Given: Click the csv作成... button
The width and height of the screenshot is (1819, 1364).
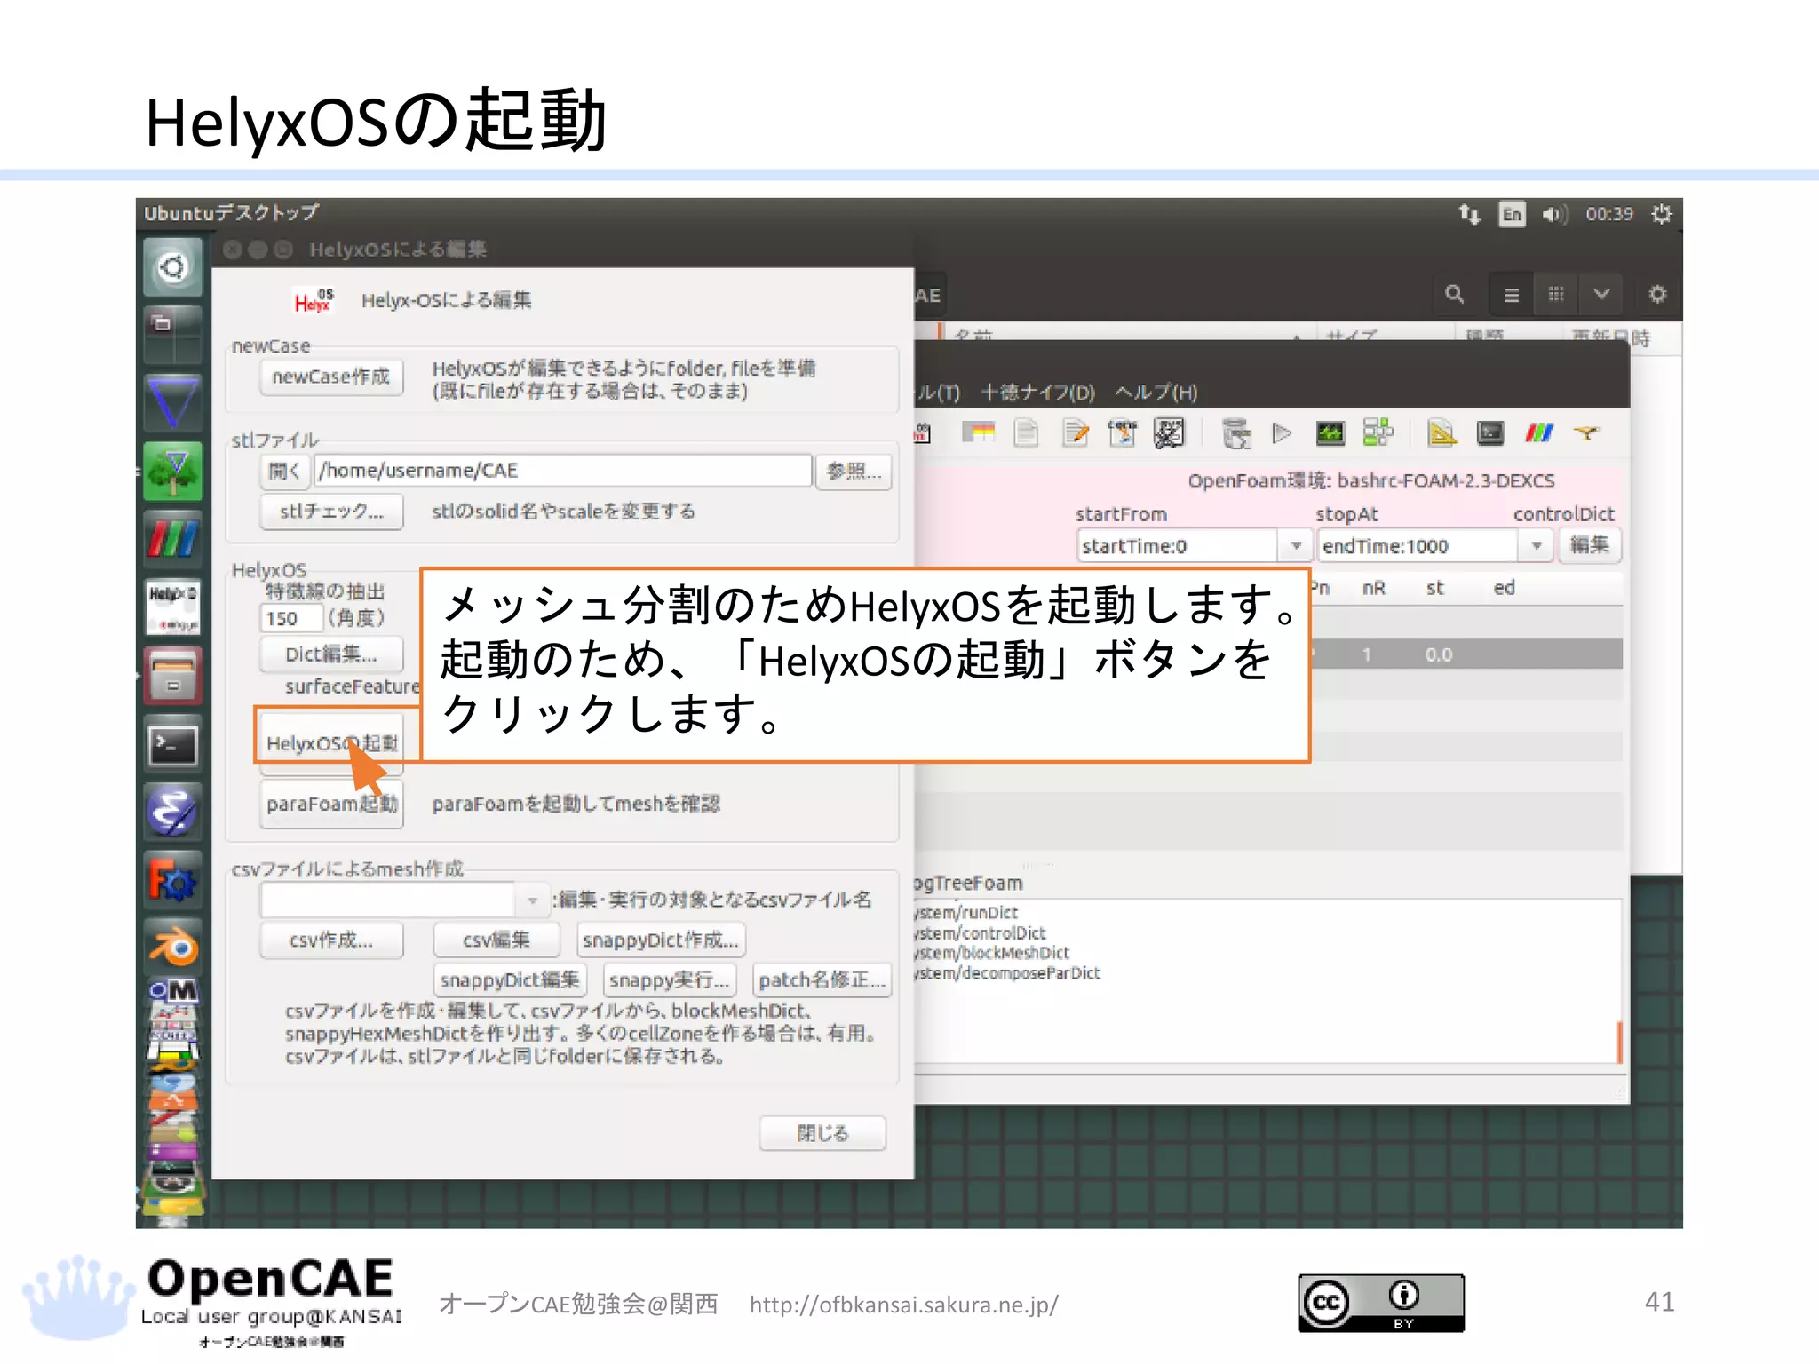Looking at the screenshot, I should tap(331, 940).
